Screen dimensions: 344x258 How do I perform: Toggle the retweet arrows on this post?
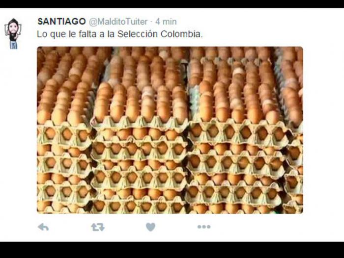coord(98,227)
